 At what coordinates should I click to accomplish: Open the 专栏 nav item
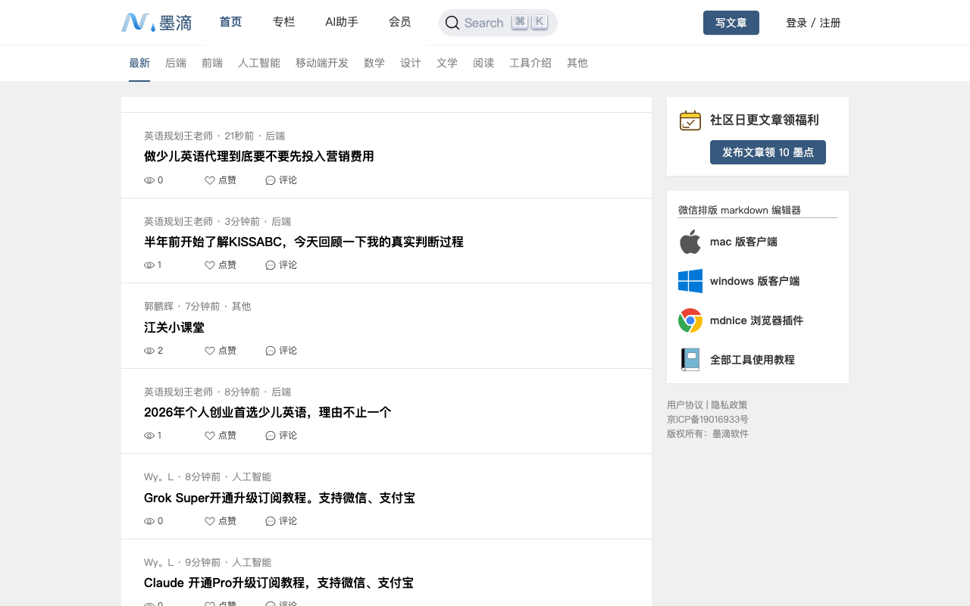coord(283,22)
